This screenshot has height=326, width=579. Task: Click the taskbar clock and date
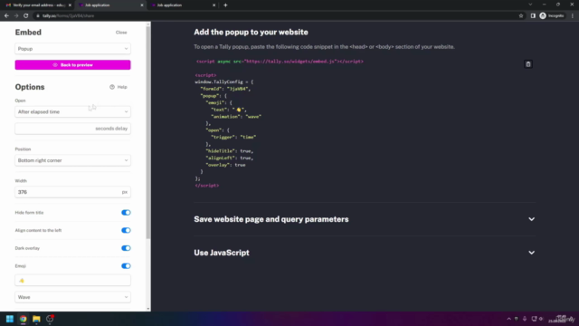pyautogui.click(x=561, y=319)
